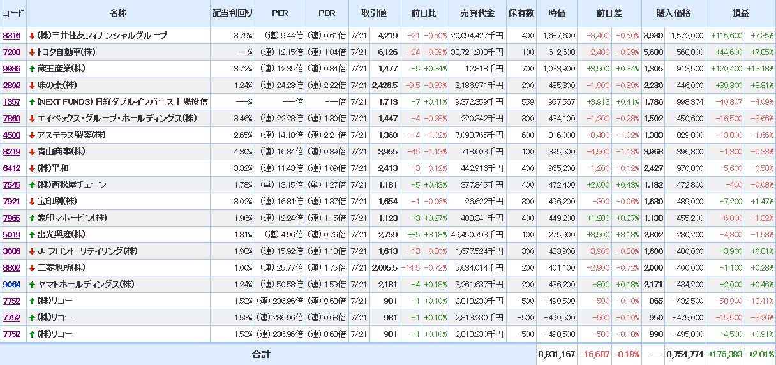The width and height of the screenshot is (776, 365).
Task: Click green up arrow next to 蔵王産業
Action: (32, 69)
